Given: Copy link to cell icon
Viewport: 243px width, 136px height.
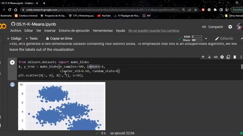Looking at the screenshot, I should coord(216,57).
